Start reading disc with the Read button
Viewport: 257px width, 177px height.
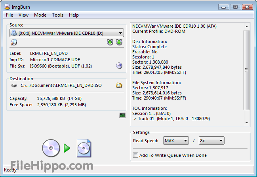point(67,148)
